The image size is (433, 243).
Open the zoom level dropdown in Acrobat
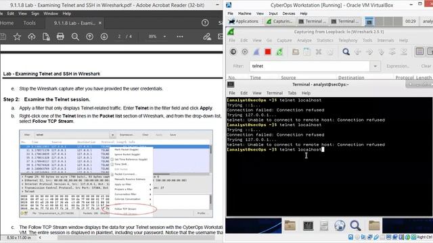pos(165,36)
